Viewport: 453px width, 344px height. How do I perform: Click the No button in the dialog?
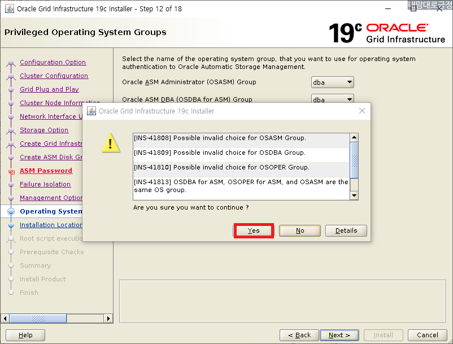point(300,230)
